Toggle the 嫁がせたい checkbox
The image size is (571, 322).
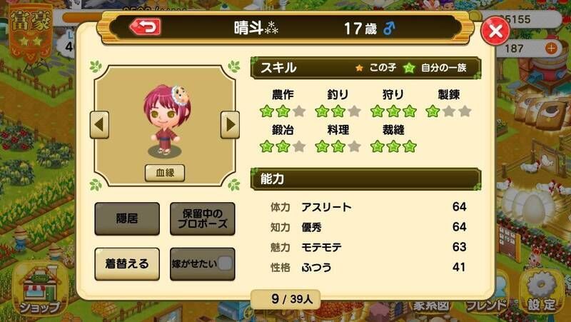[x=225, y=263]
